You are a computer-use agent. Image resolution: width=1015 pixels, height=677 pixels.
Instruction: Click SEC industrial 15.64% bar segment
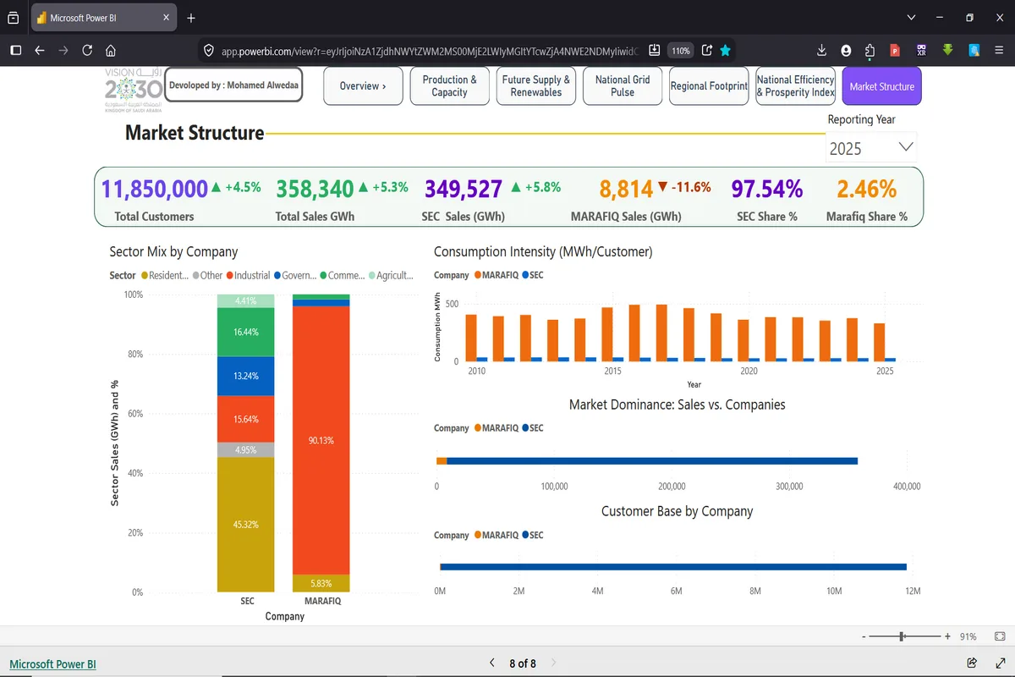click(246, 419)
